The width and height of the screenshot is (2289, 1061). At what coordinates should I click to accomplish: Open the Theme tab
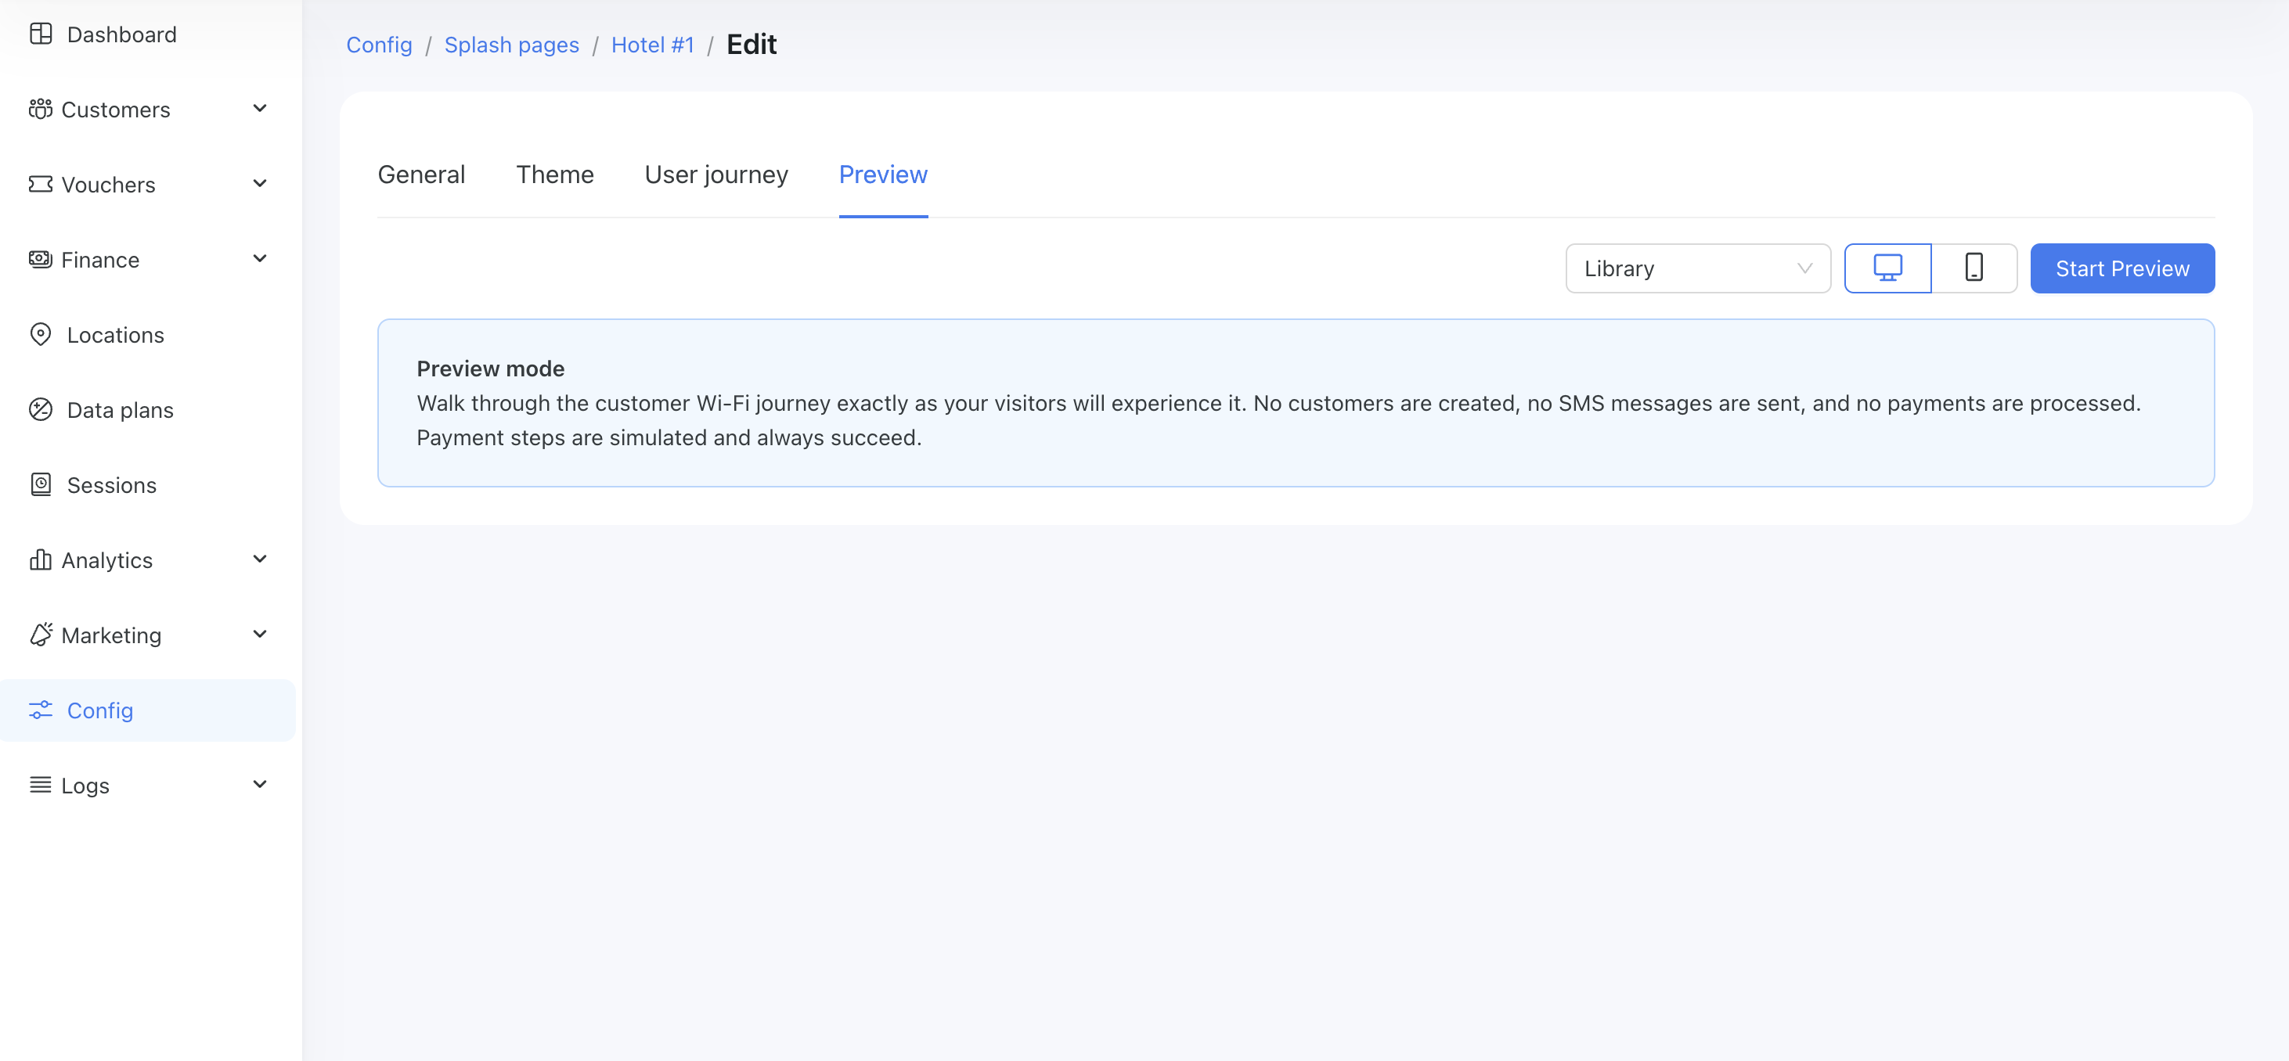554,175
